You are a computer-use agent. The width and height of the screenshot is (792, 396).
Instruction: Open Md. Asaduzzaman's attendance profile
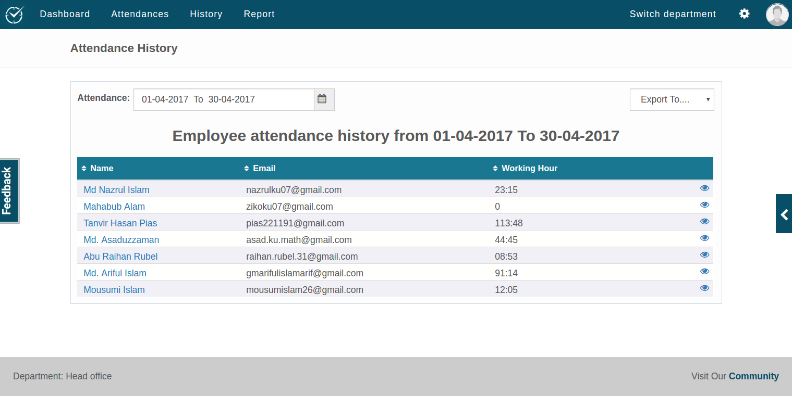click(121, 239)
